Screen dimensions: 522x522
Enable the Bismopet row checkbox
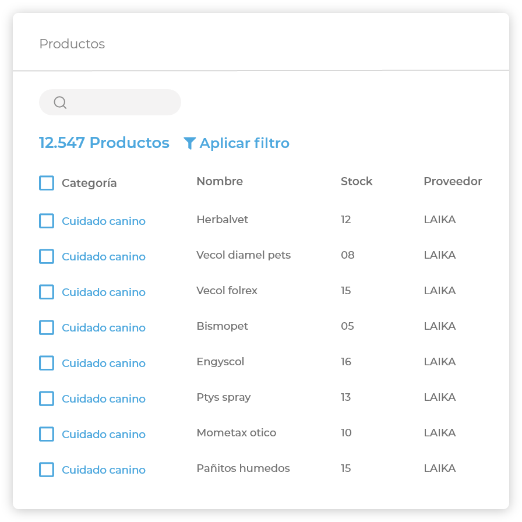click(x=47, y=327)
